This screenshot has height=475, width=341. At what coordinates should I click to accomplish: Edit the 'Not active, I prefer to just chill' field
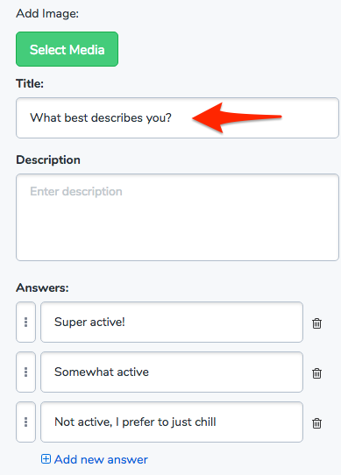pos(172,422)
